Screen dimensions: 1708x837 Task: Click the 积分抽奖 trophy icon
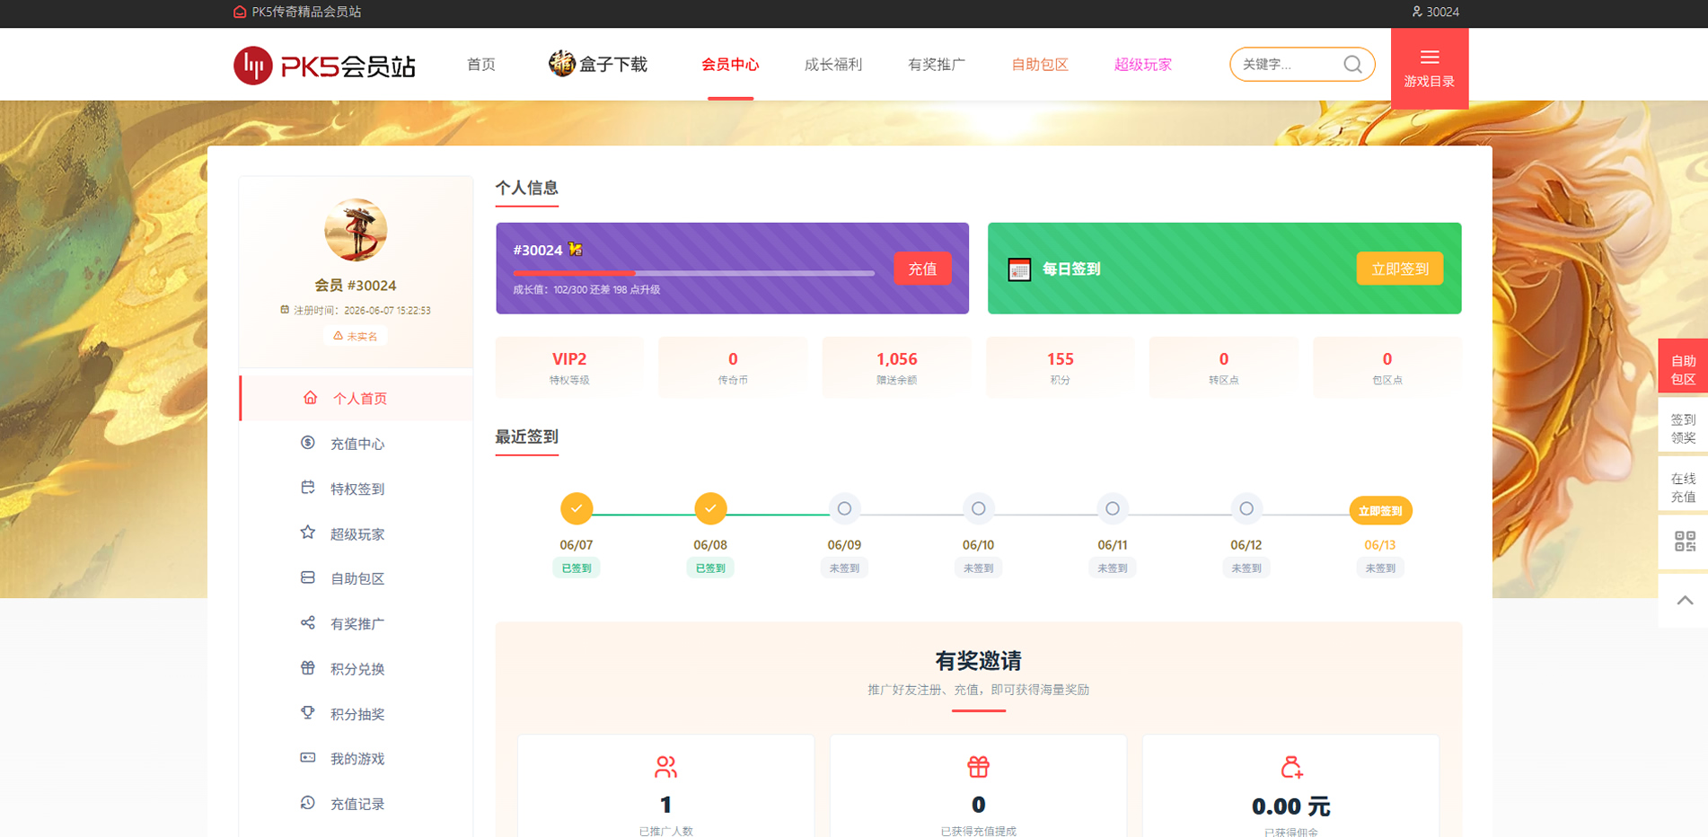pyautogui.click(x=308, y=713)
